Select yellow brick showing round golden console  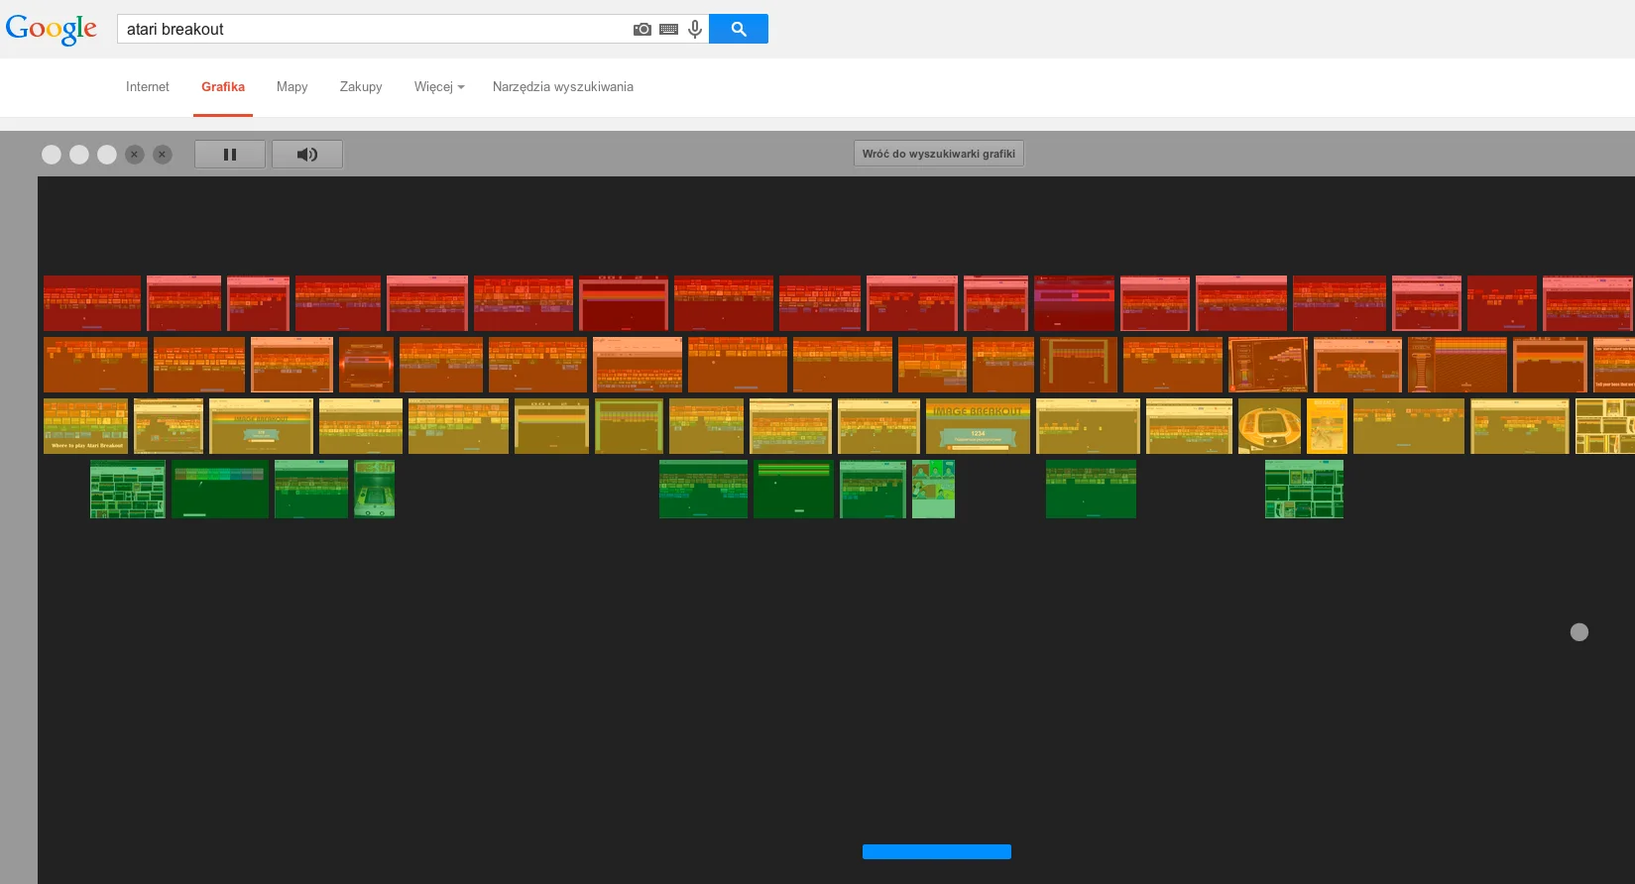(x=1269, y=426)
